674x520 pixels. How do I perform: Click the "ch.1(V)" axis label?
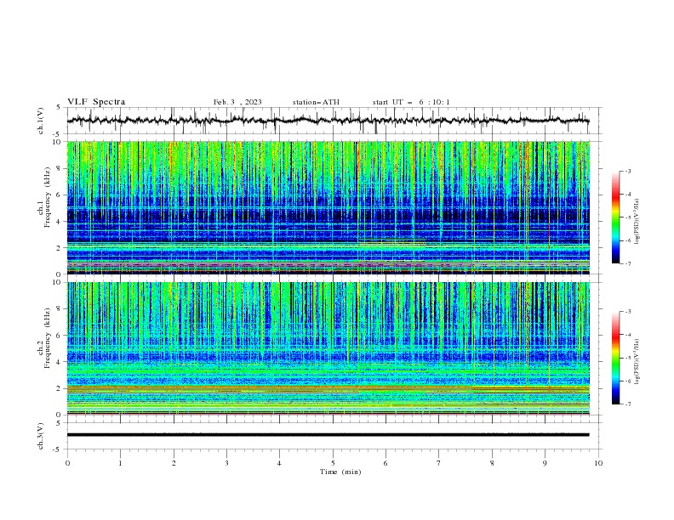pyautogui.click(x=41, y=121)
